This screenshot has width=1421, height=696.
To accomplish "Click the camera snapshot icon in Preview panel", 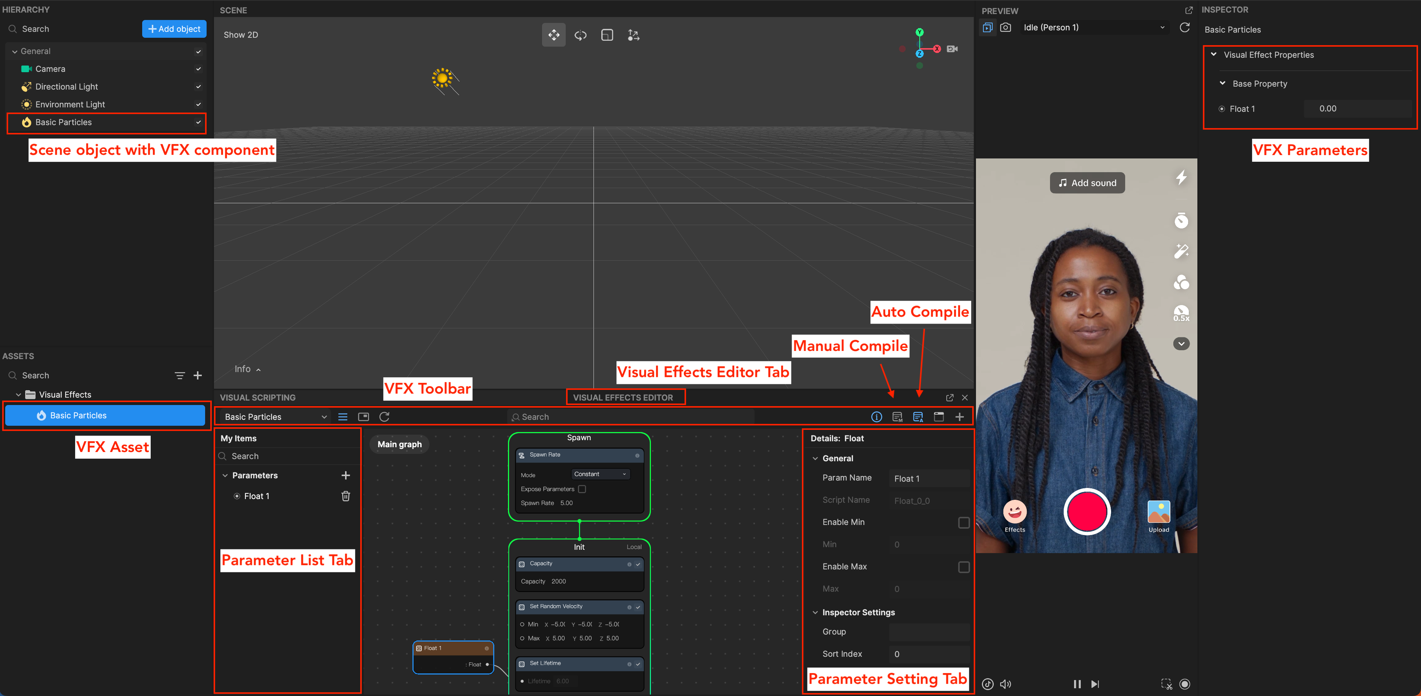I will click(1005, 27).
